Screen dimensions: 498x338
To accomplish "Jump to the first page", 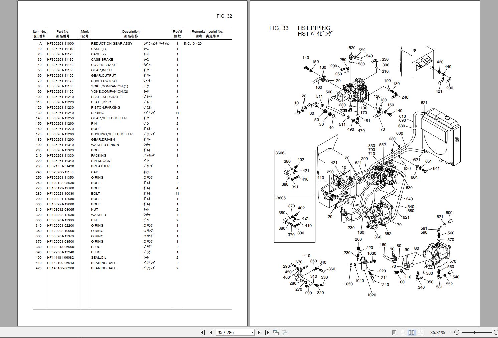I will (x=203, y=332).
